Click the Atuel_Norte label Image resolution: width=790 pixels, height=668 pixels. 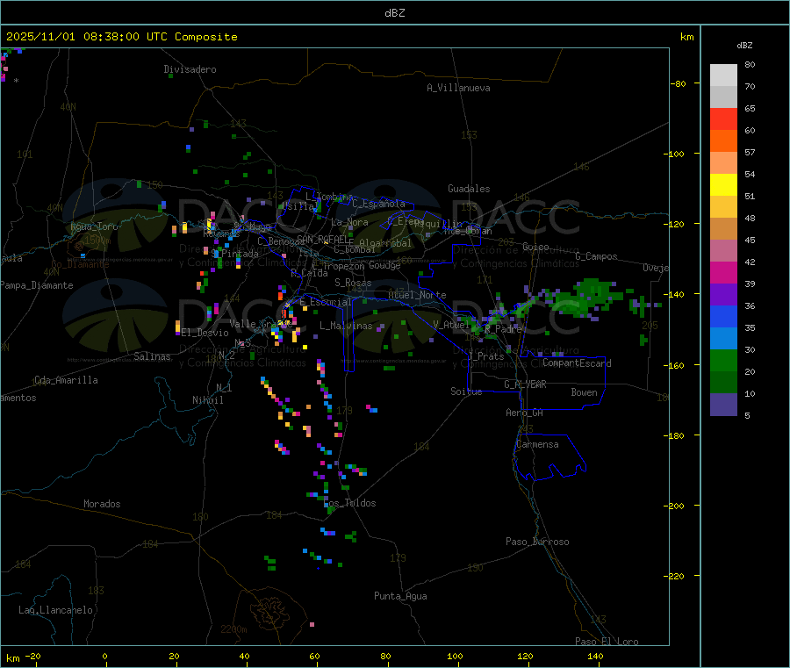point(417,295)
